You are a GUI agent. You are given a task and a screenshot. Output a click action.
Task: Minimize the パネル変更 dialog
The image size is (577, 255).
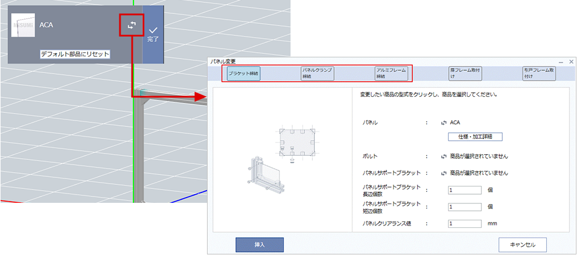click(561, 62)
